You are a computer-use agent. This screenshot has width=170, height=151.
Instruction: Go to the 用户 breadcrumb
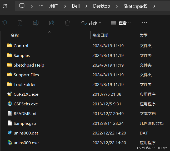pos(54,6)
